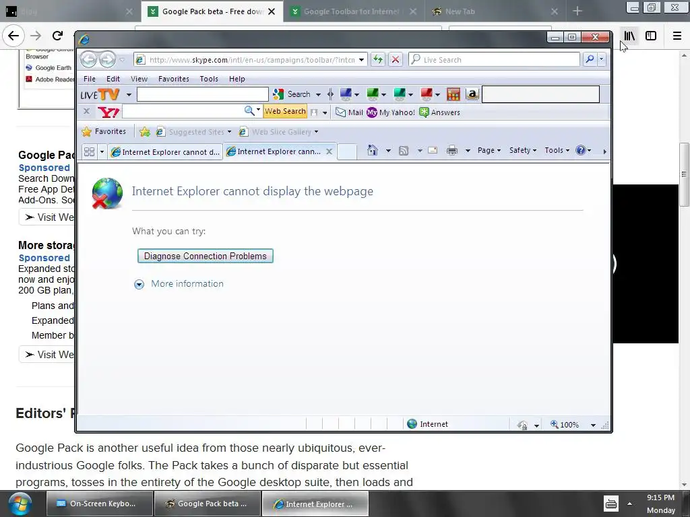Click the blue monitor icon in LiveTV toolbar
Screen dimensions: 690x517
coord(346,94)
